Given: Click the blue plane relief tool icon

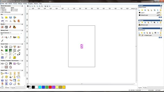Looking at the screenshot, I should 6,73.
